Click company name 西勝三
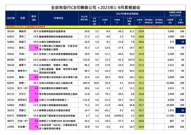Image resolution: width=191 pixels, height=135 pixels. click(x=22, y=110)
